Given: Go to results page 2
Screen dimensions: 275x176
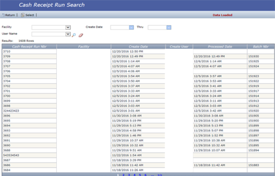Looking at the screenshot, I should point(124,175).
